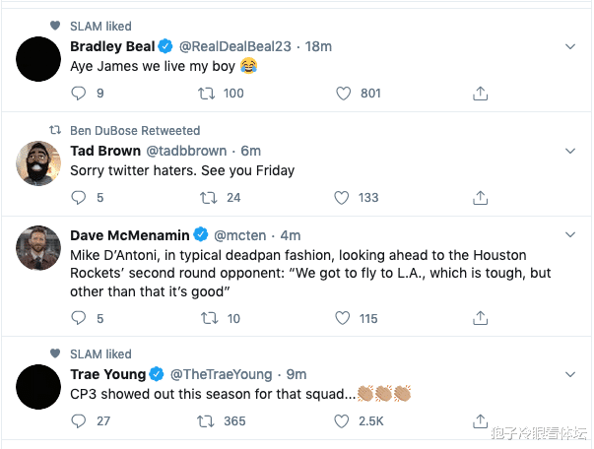Open the Ben DuBose Retweeted label

pyautogui.click(x=135, y=130)
